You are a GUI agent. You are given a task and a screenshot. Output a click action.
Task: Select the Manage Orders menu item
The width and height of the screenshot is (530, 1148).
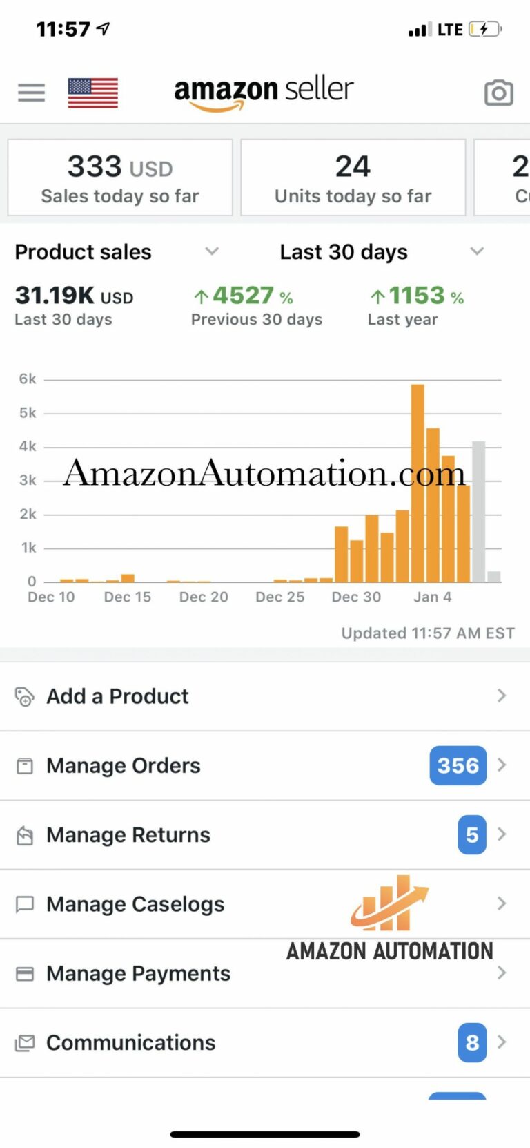point(124,765)
